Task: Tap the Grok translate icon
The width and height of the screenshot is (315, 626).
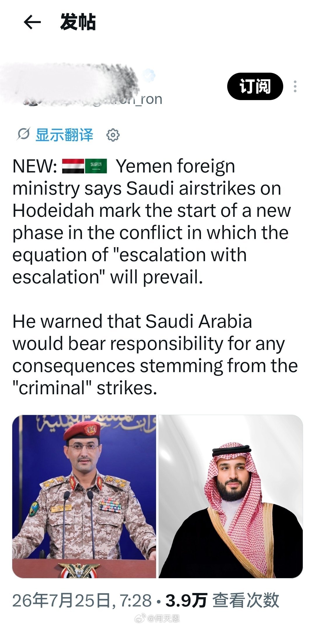Action: click(23, 135)
